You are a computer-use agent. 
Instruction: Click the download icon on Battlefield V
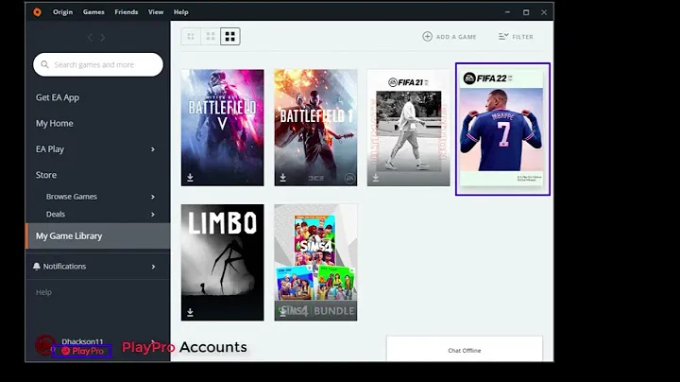[191, 177]
